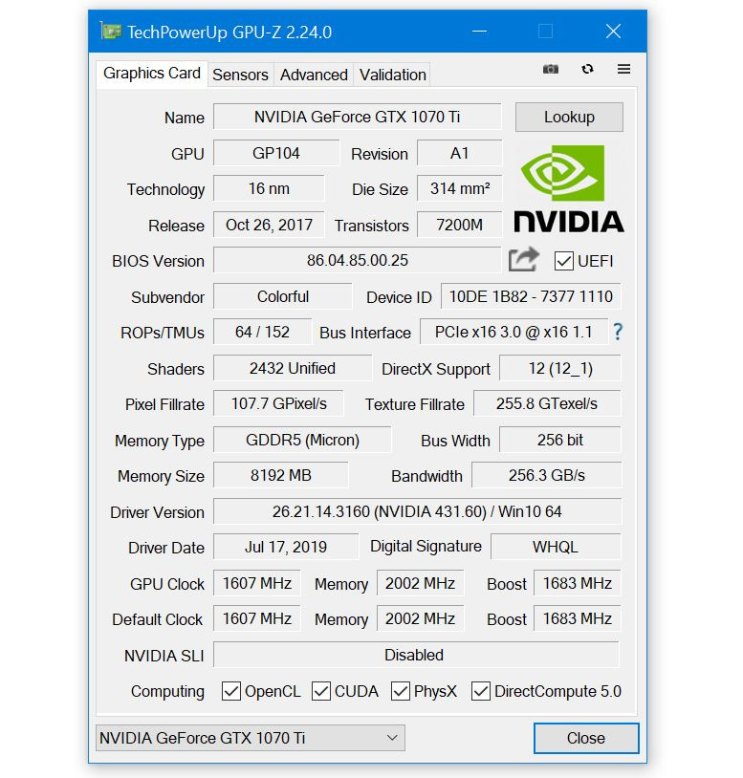Click the Bandwidth field 256.3 GB/s
Image resolution: width=743 pixels, height=778 pixels.
point(546,475)
